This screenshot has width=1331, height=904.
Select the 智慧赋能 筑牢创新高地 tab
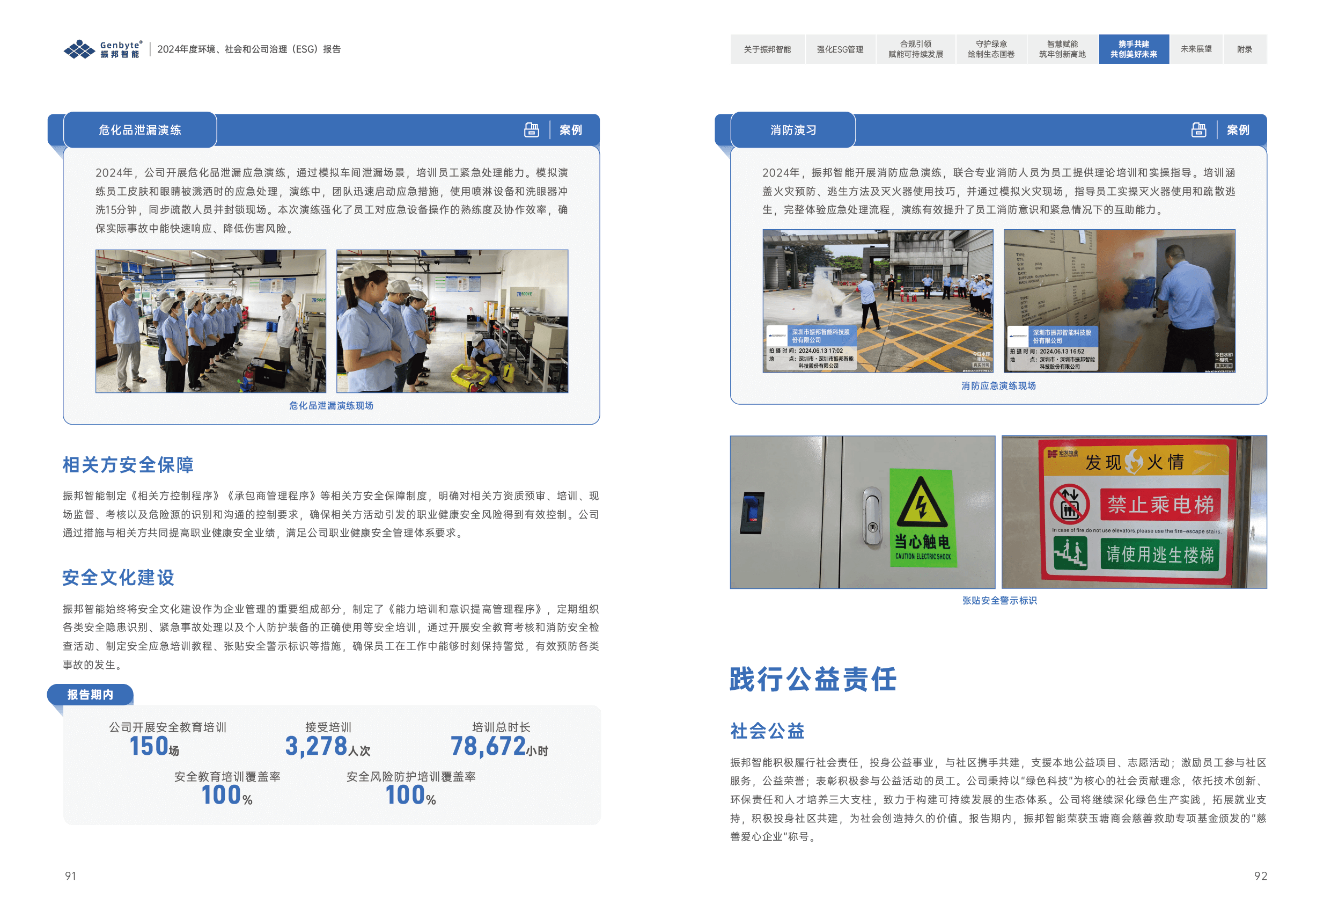(x=1062, y=49)
